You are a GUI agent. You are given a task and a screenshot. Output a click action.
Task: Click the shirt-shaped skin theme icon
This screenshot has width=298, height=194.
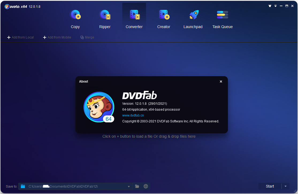[x=270, y=6]
